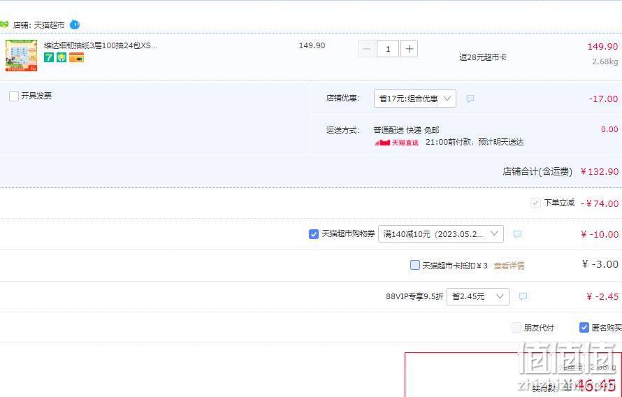
Task: Toggle the 朋友代付 checkbox
Action: click(x=516, y=328)
